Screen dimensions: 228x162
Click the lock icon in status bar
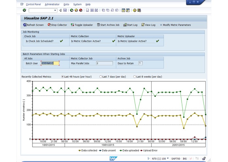coord(204,158)
